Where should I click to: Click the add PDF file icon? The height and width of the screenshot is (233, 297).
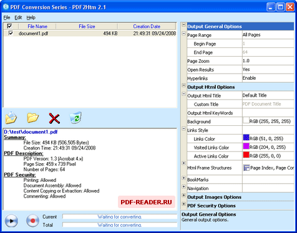point(11,118)
